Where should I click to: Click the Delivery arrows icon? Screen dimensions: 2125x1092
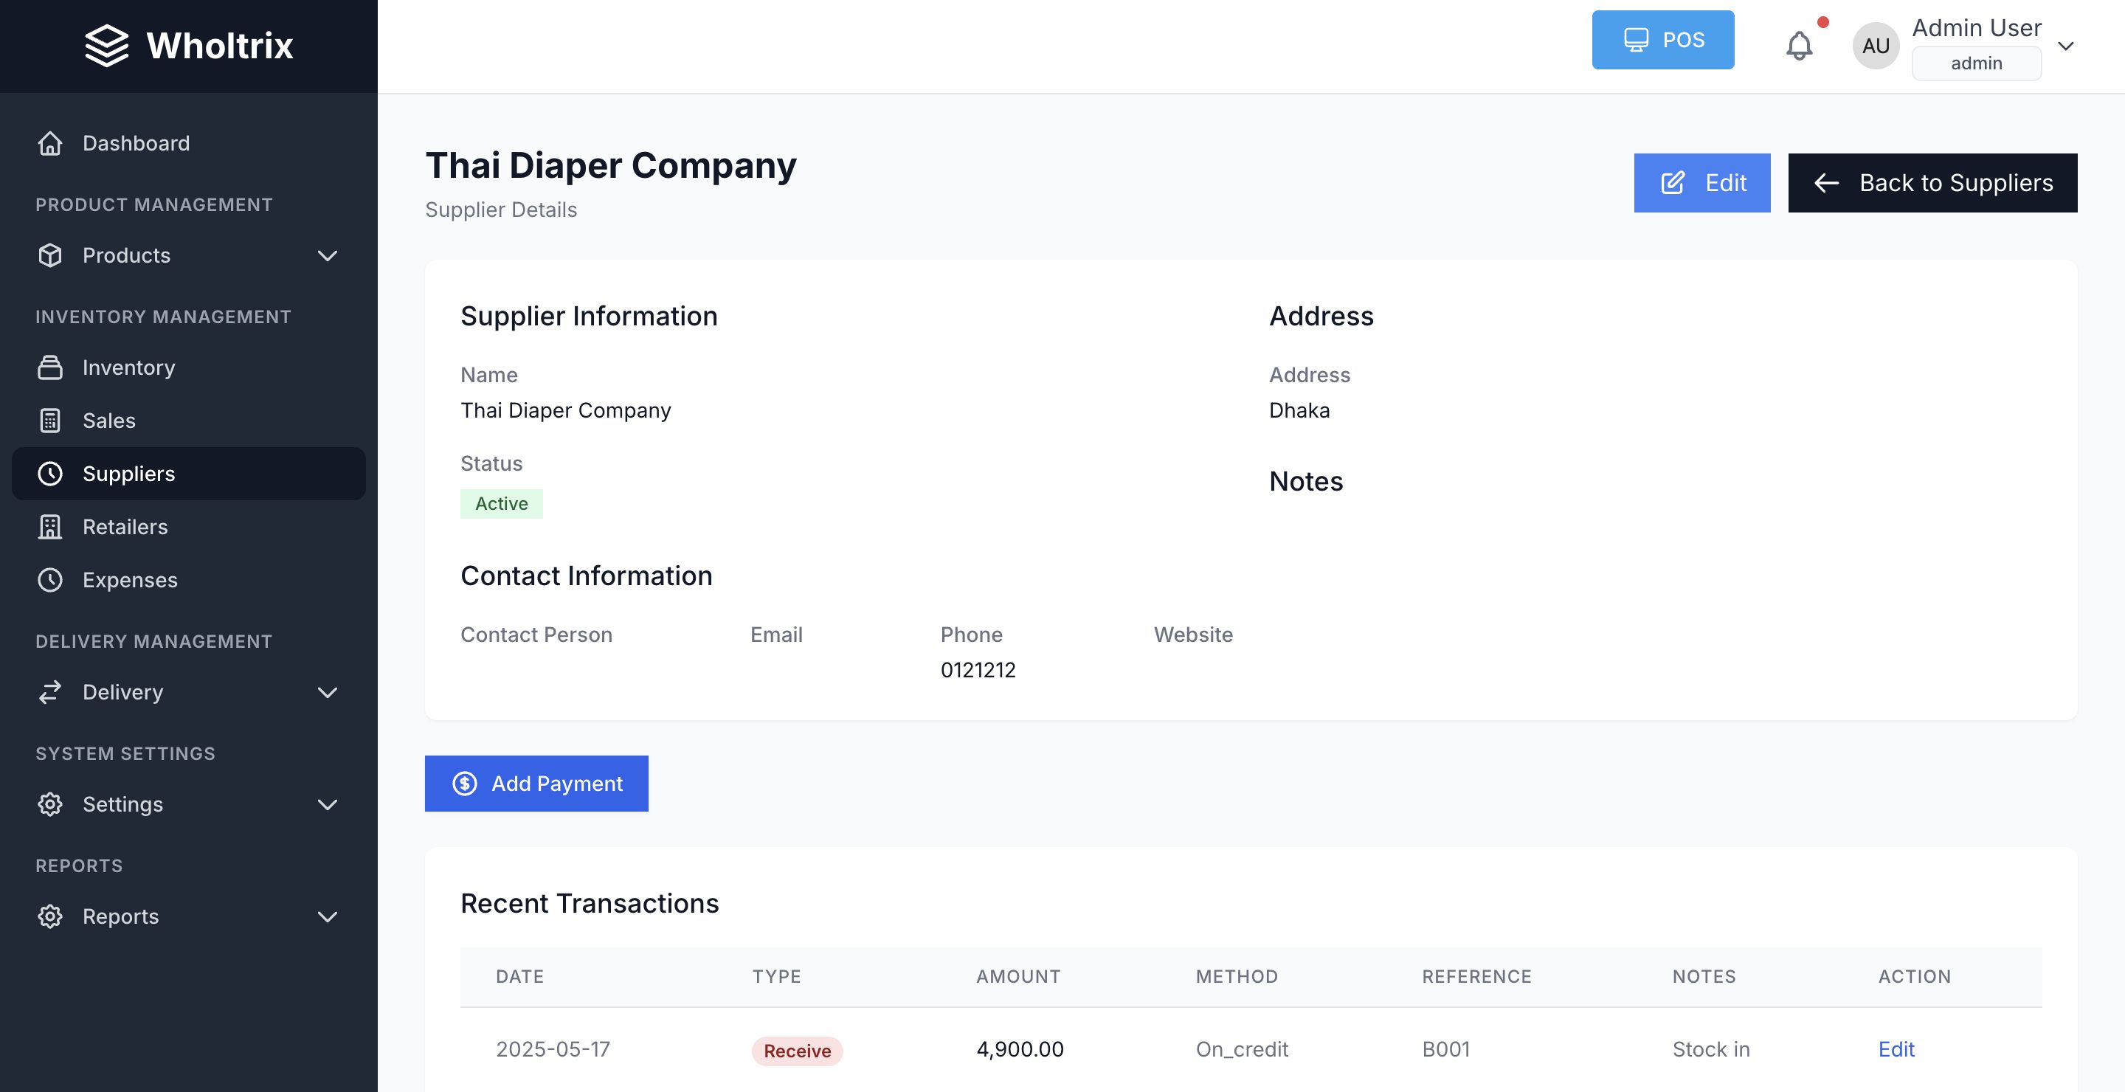tap(50, 692)
